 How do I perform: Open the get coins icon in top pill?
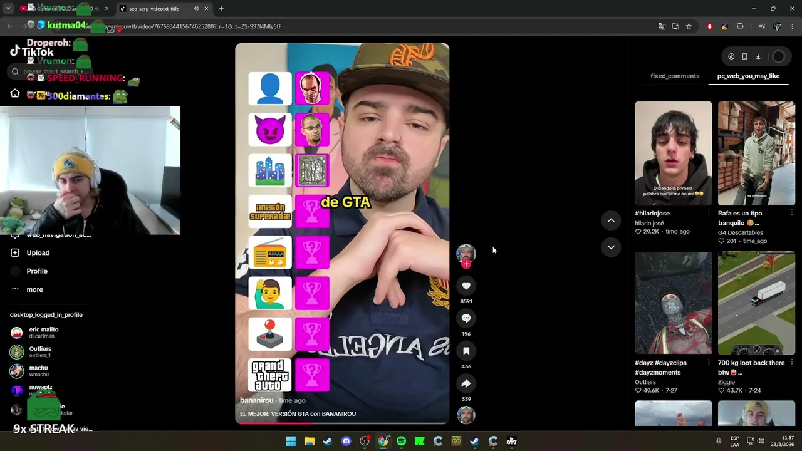coord(731,56)
